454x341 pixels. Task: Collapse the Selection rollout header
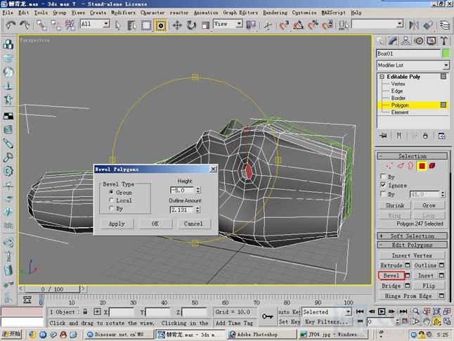click(412, 156)
